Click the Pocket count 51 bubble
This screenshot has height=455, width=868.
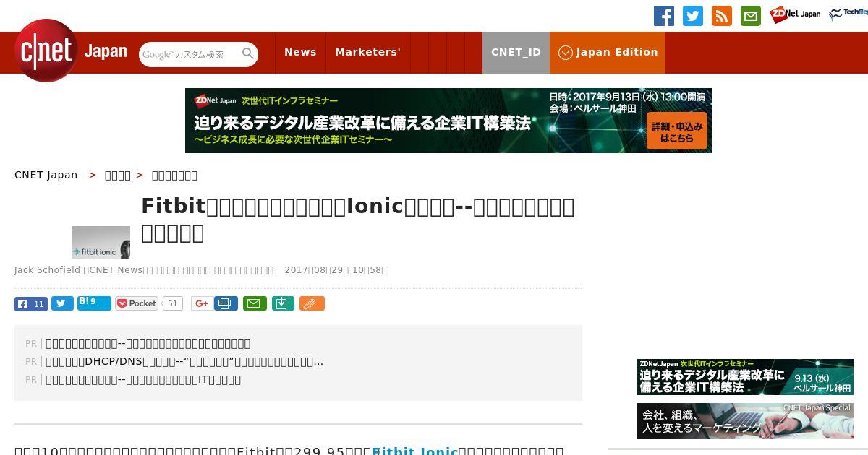pos(172,303)
